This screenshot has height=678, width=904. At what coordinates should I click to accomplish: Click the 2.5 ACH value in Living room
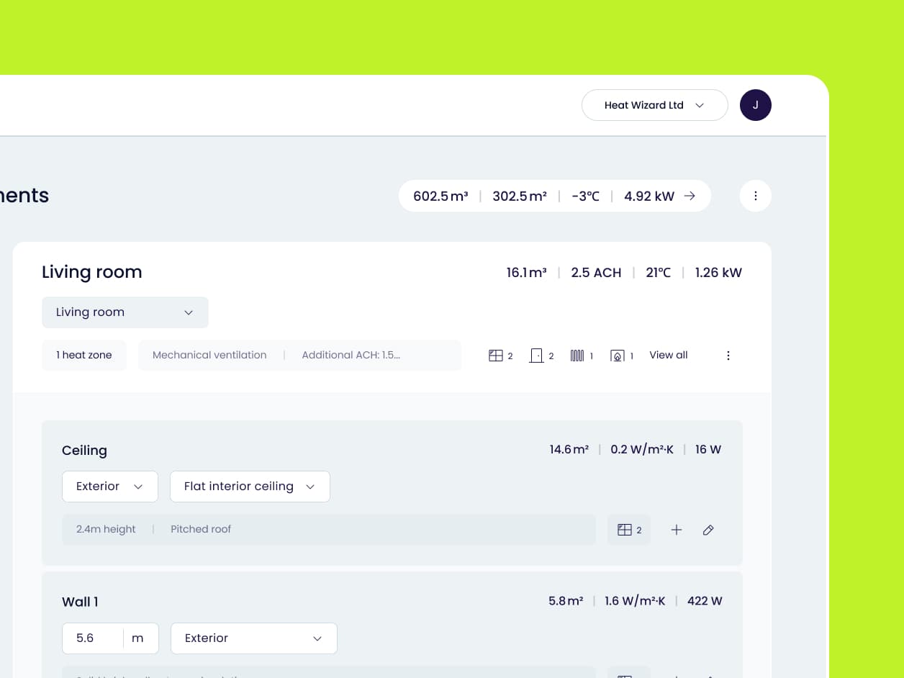click(x=596, y=273)
